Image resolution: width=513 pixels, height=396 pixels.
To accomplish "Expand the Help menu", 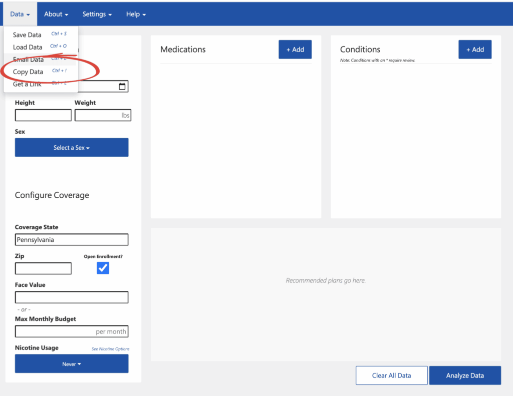I will [136, 14].
